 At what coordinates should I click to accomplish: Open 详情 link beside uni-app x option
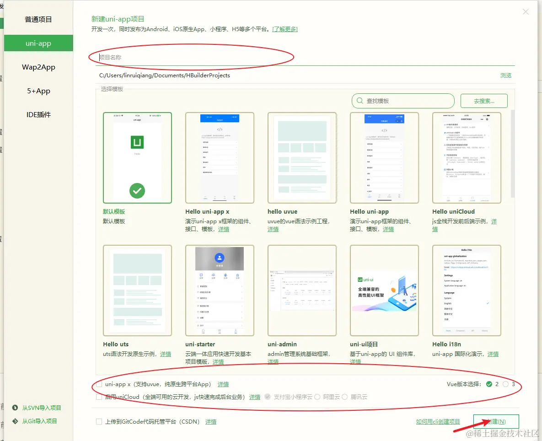click(x=223, y=384)
